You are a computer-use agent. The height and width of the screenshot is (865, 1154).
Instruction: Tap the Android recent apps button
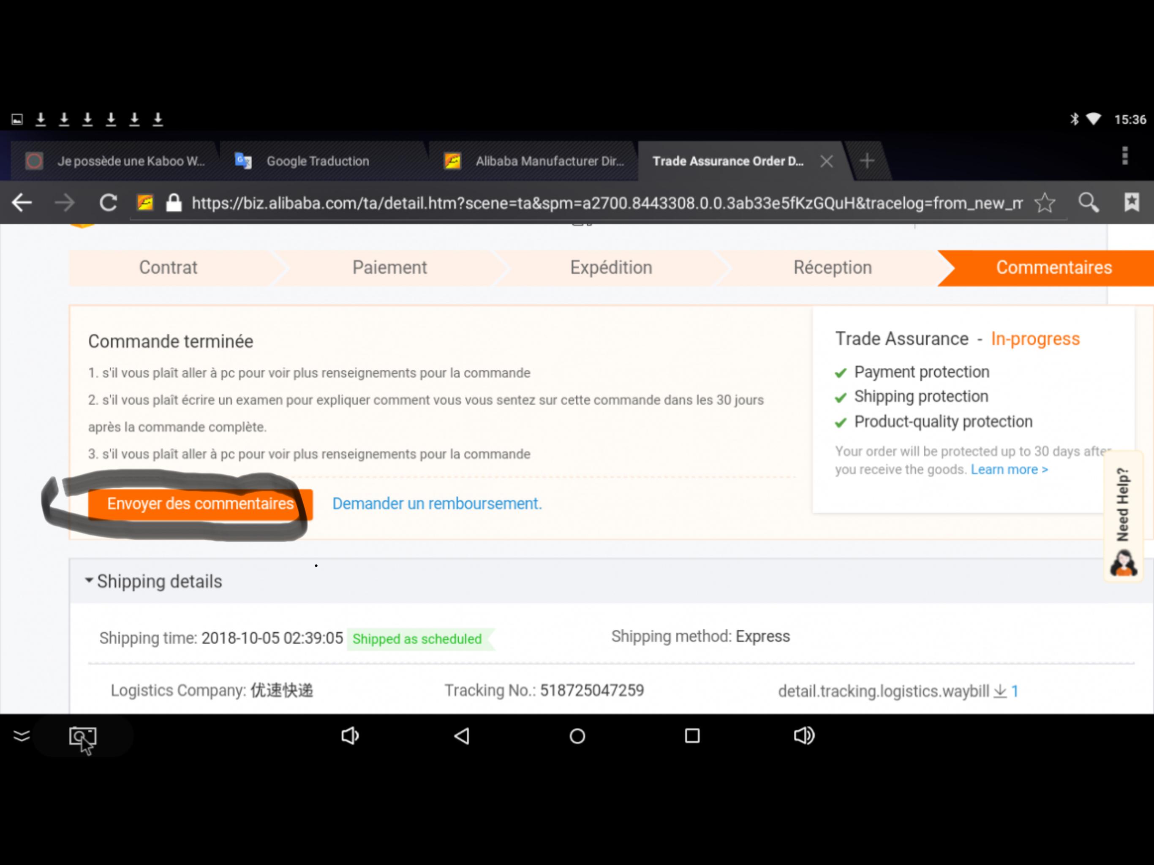pyautogui.click(x=692, y=736)
